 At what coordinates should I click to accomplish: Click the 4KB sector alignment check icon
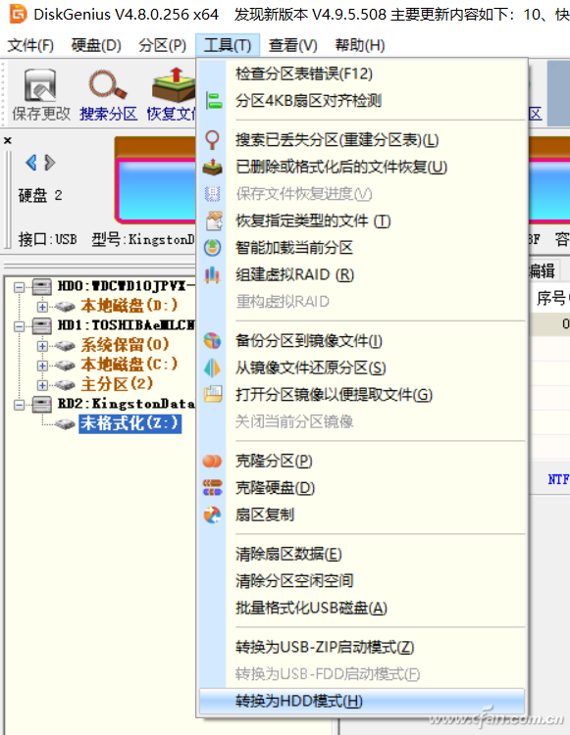[213, 101]
